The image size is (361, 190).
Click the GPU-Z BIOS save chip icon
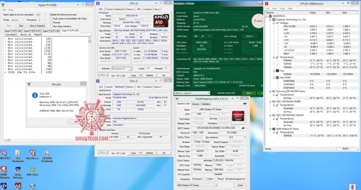click(243, 128)
